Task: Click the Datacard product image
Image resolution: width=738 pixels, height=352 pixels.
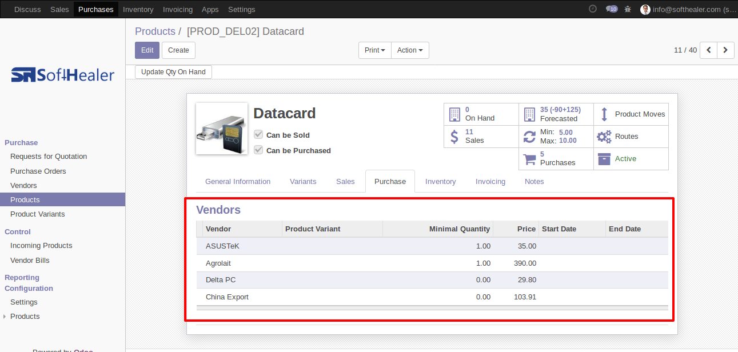Action: (x=222, y=129)
